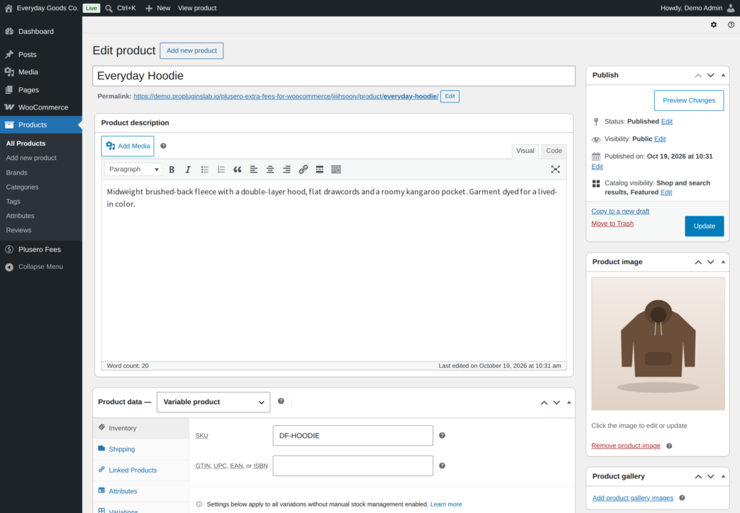The height and width of the screenshot is (513, 740).
Task: Click the hoodie product image thumbnail
Action: click(658, 343)
